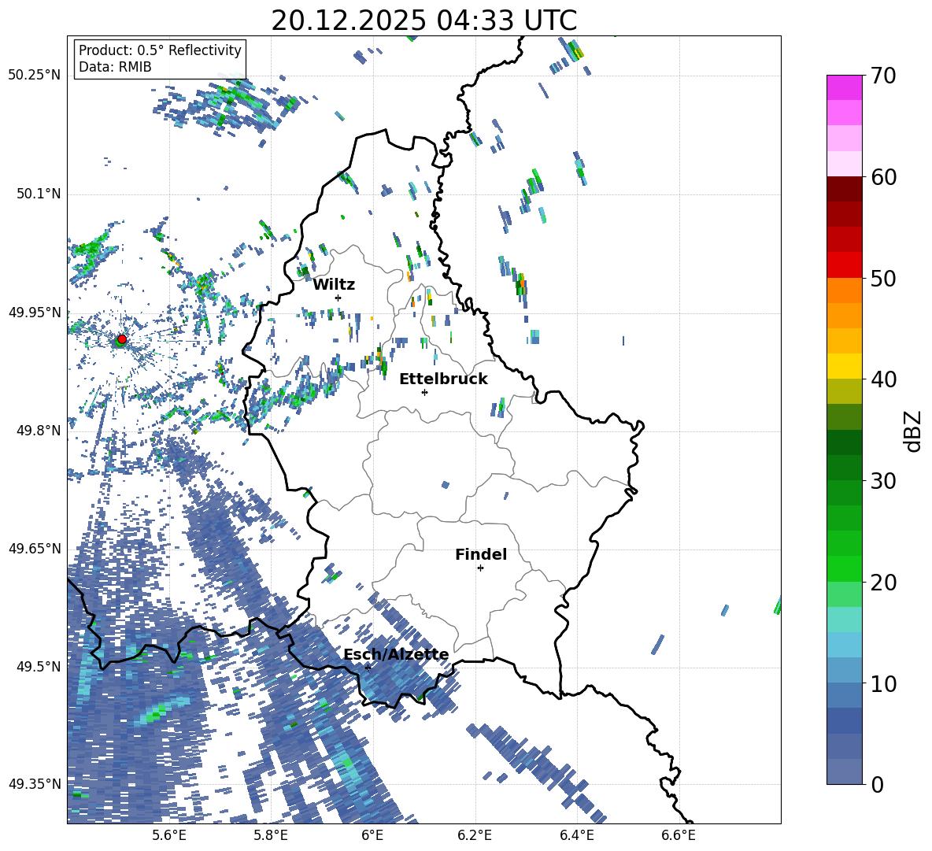Select the cross marker below Ettelbruck
The width and height of the screenshot is (932, 851).
424,392
